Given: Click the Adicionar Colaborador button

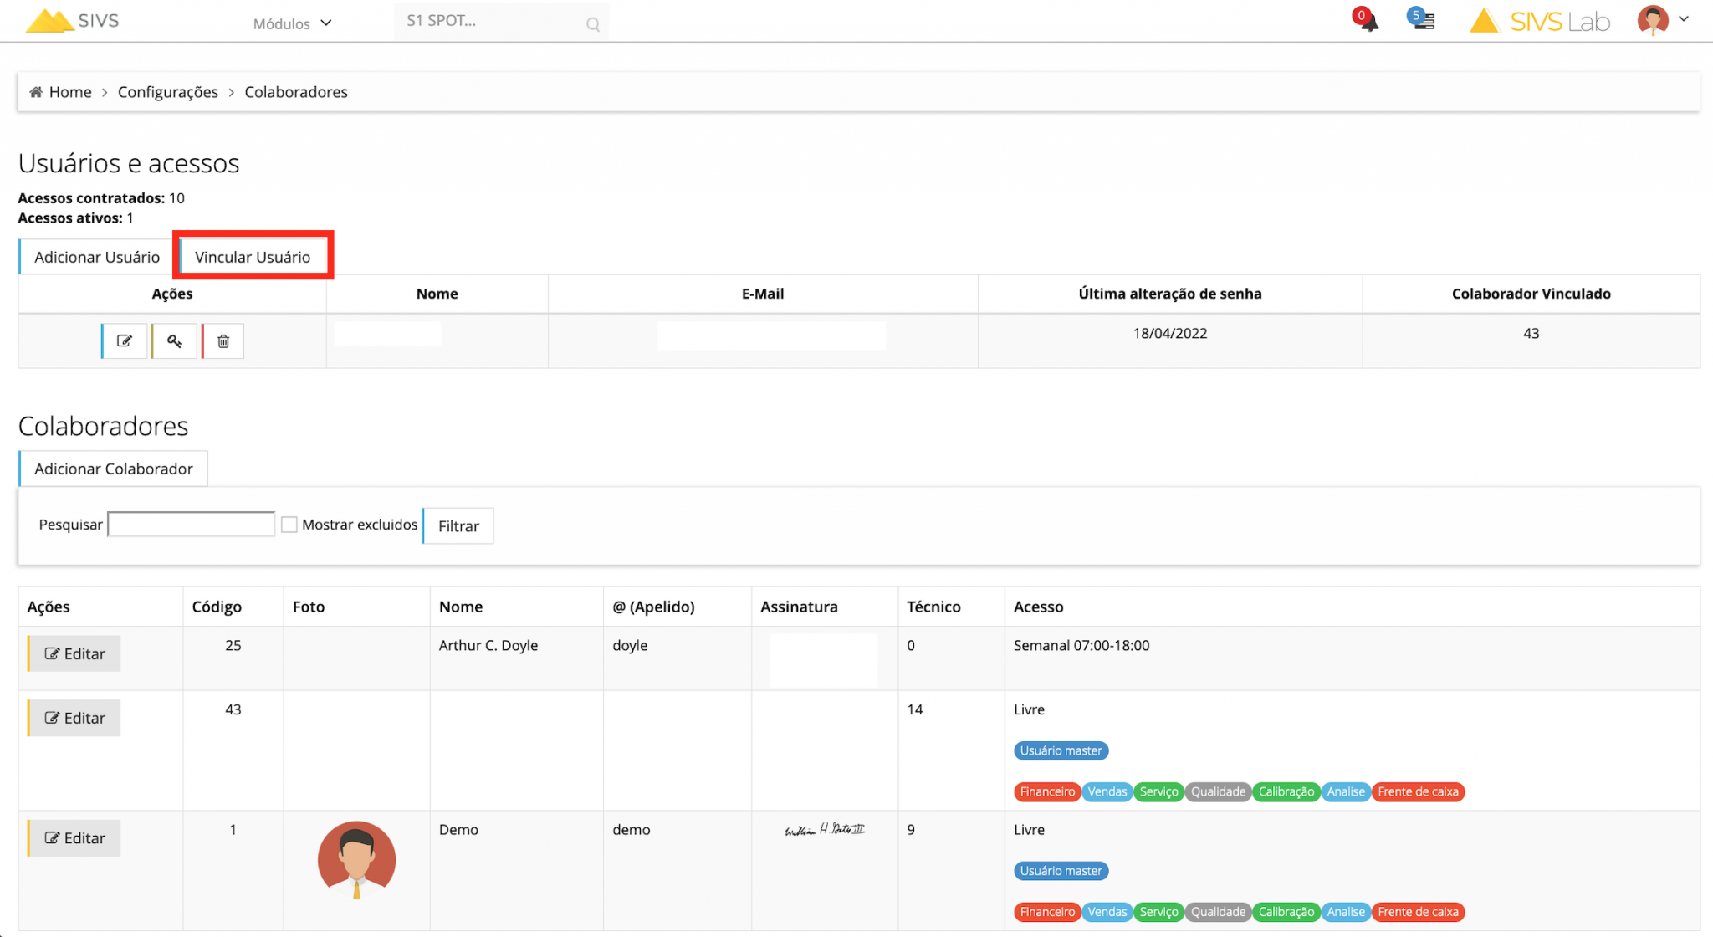Looking at the screenshot, I should pyautogui.click(x=114, y=468).
